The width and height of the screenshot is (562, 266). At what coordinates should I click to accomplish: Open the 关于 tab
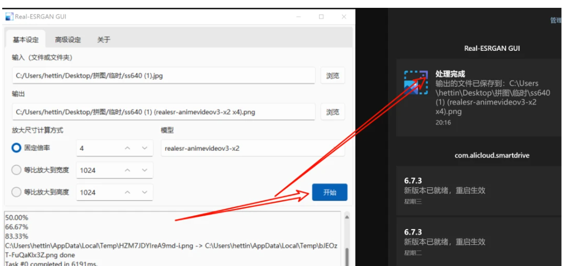pyautogui.click(x=103, y=40)
